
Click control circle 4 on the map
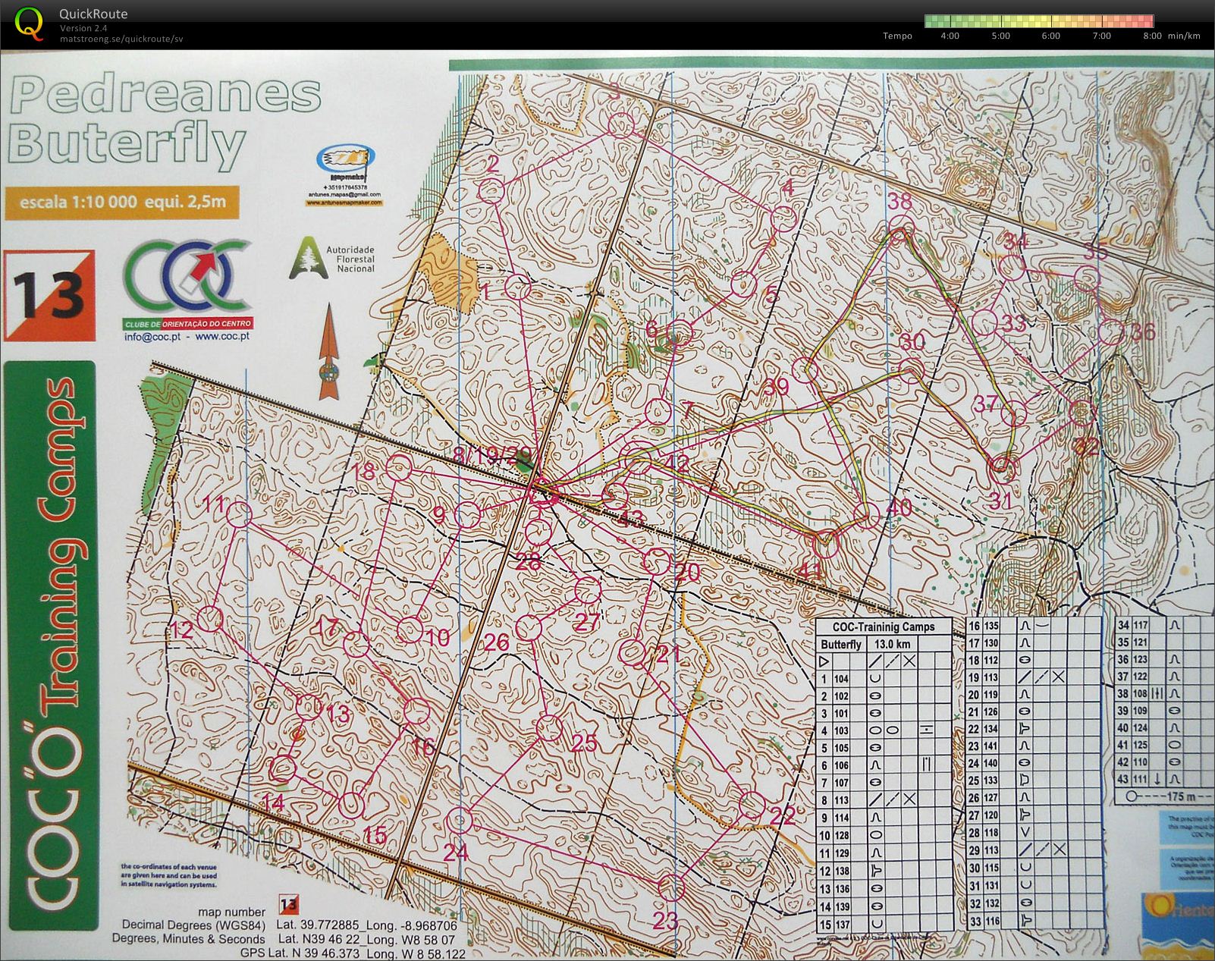click(783, 219)
